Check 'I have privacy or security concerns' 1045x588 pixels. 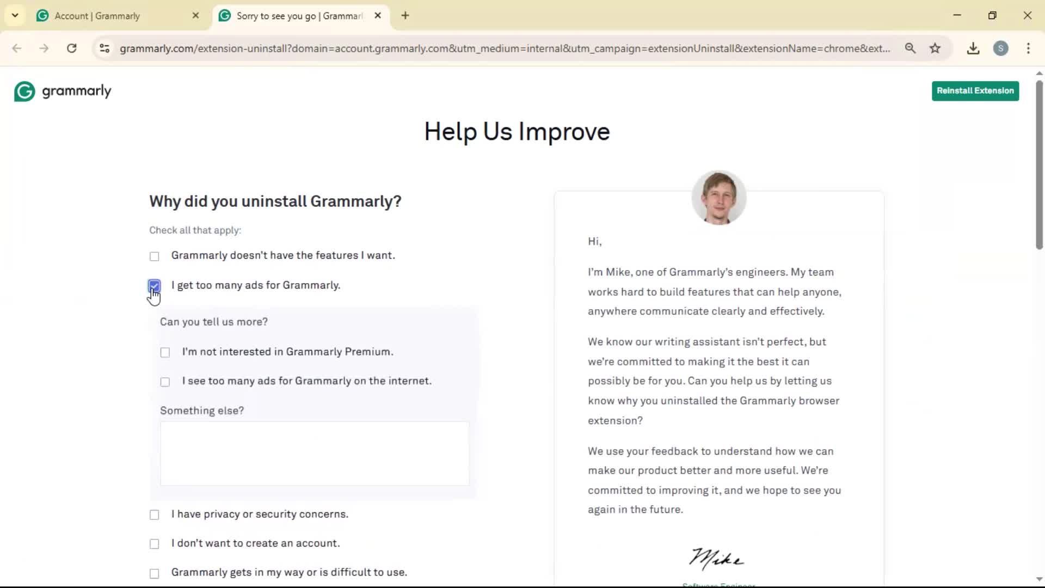click(155, 515)
